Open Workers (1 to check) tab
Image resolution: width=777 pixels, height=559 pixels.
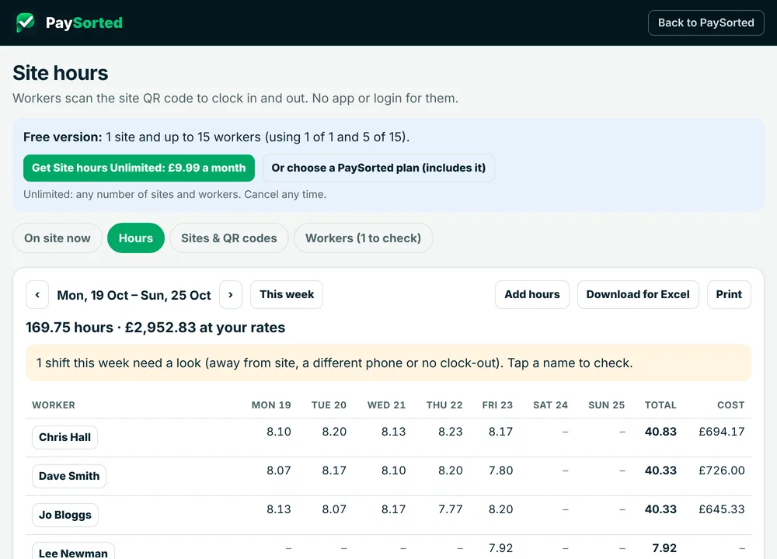(x=363, y=238)
